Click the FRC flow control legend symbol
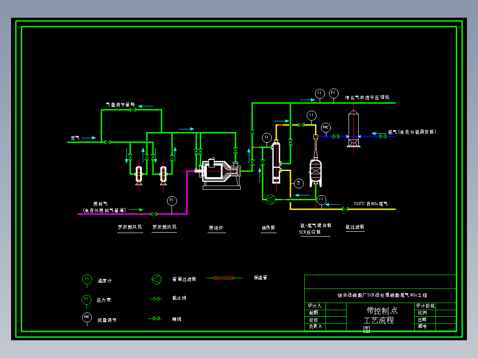 pyautogui.click(x=87, y=318)
